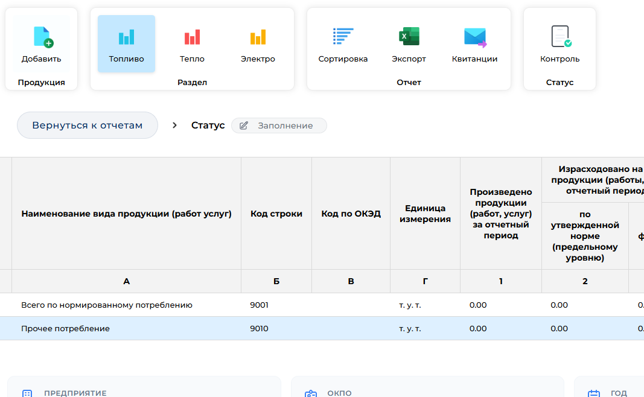Select the Топливо section icon
The image size is (644, 397).
(126, 38)
